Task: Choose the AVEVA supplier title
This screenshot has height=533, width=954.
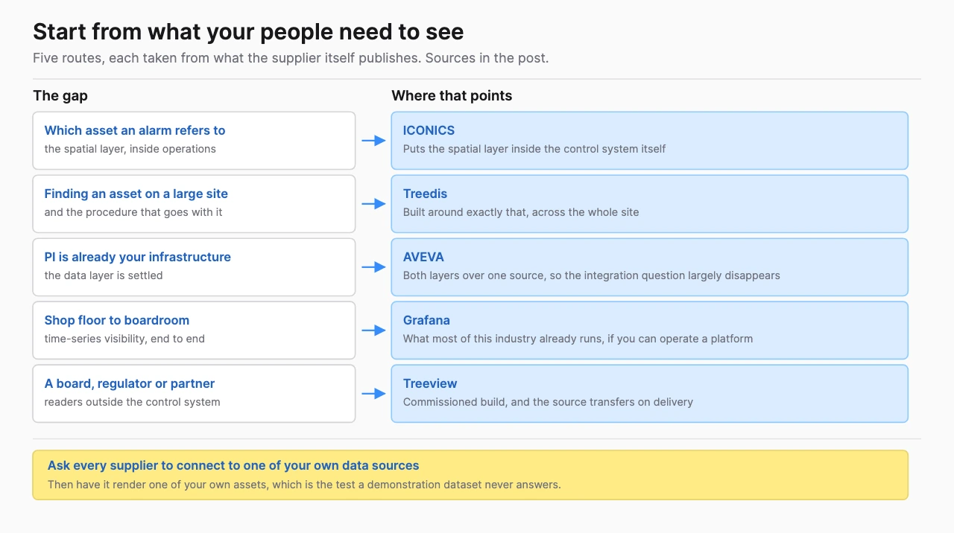Action: [x=423, y=257]
